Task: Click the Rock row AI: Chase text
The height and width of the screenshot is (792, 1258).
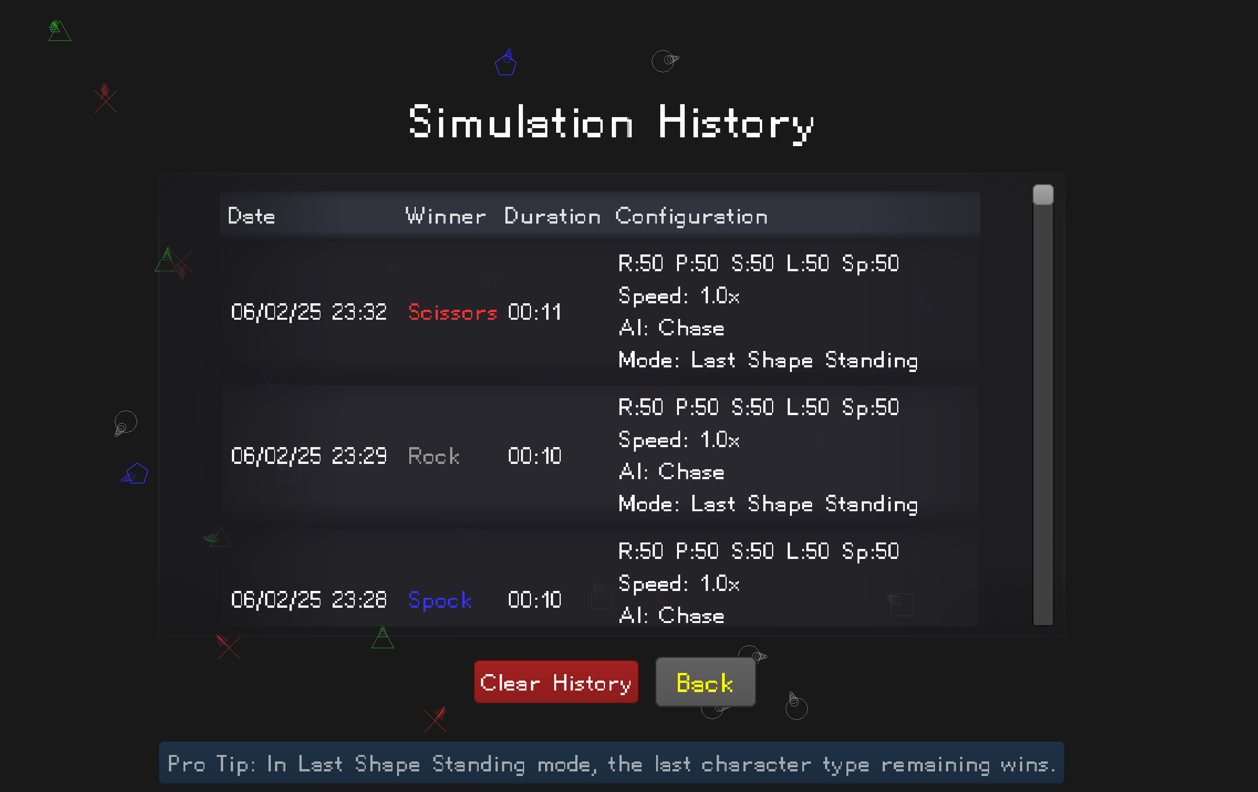Action: pyautogui.click(x=671, y=472)
